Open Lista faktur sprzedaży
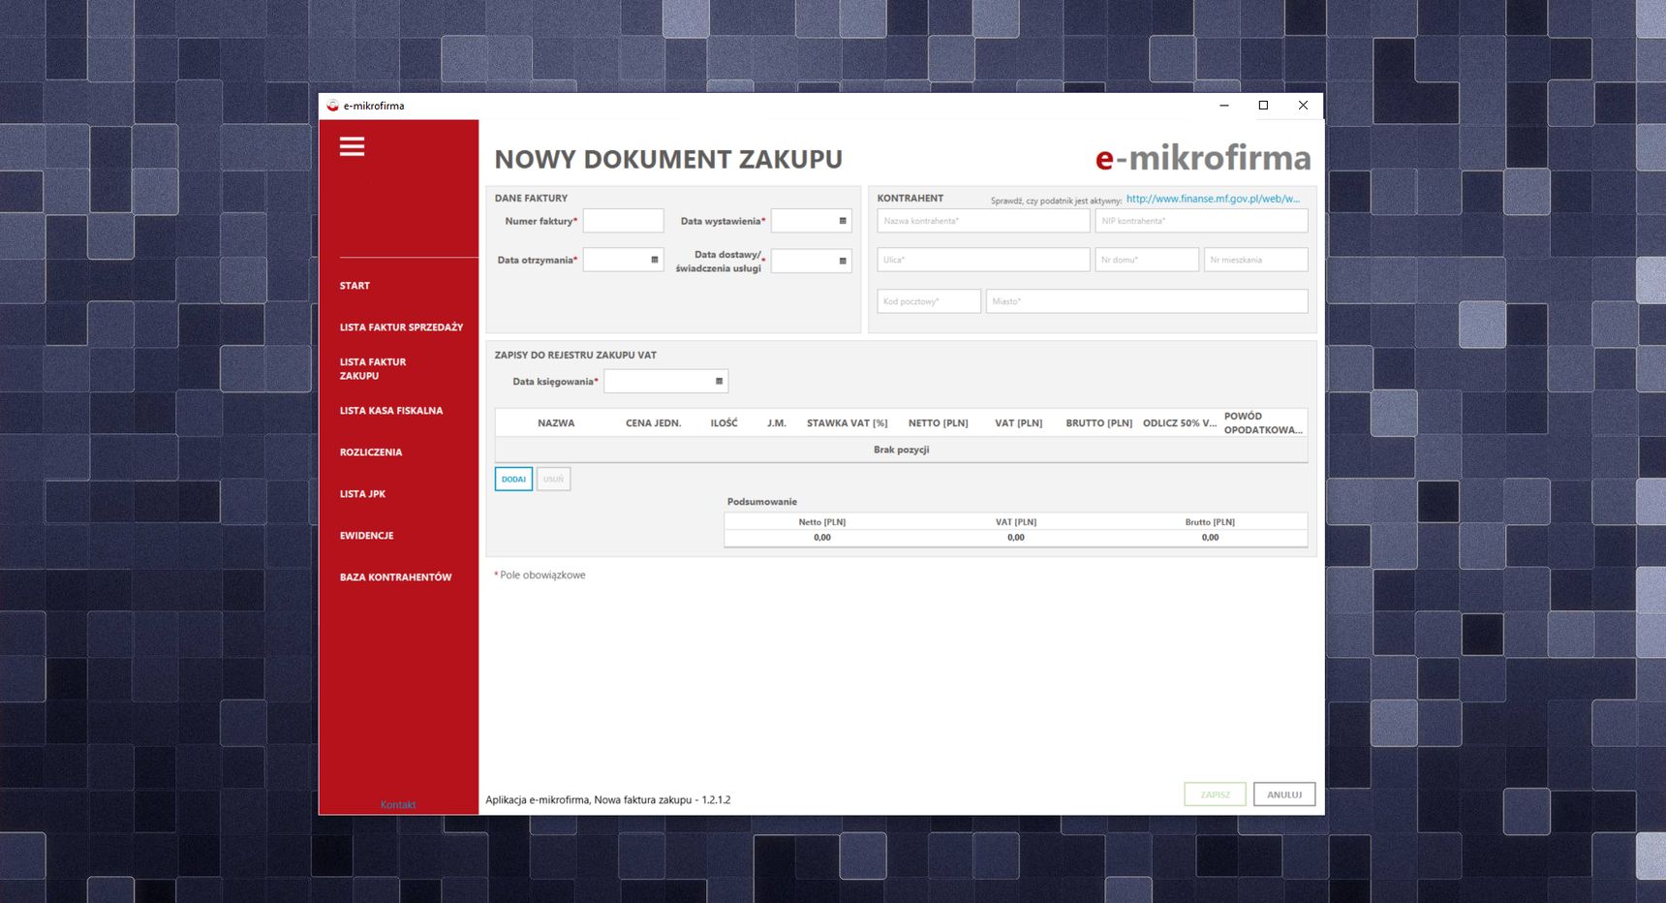The width and height of the screenshot is (1666, 903). pyautogui.click(x=401, y=327)
